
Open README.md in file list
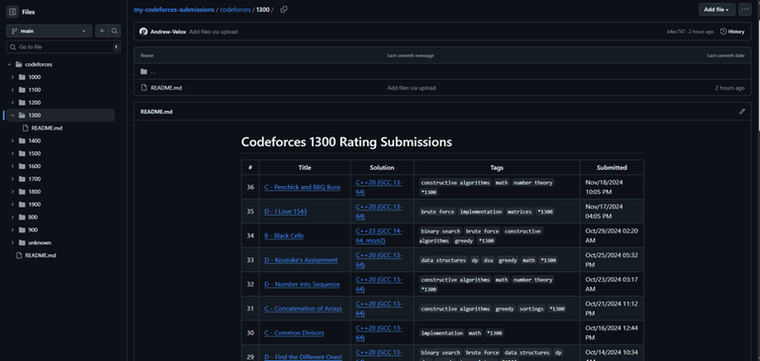[x=166, y=88]
